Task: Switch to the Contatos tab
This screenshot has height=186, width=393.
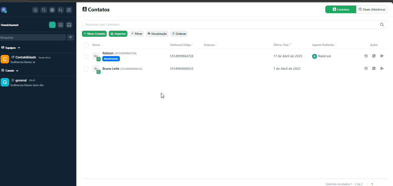Action: tap(341, 9)
